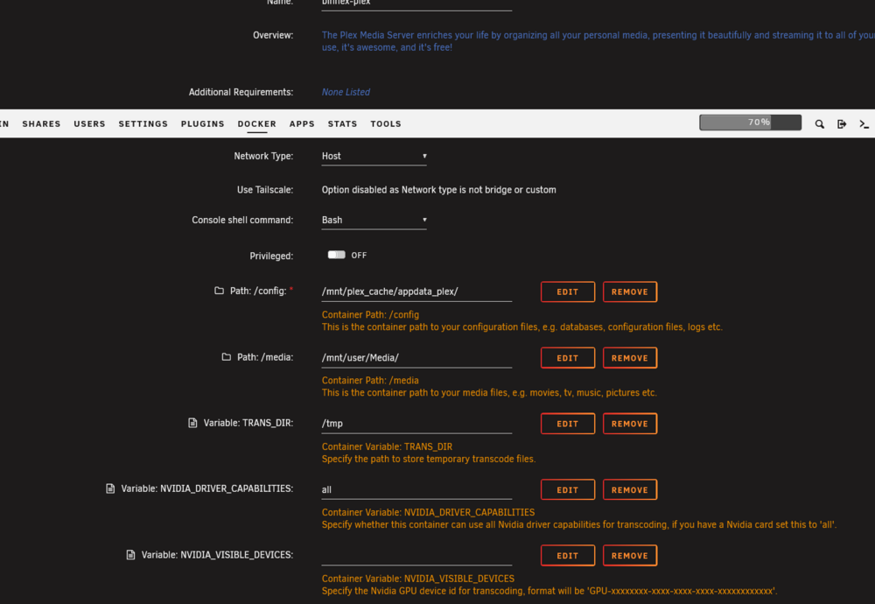
Task: Click the search magnifier icon
Action: (819, 124)
